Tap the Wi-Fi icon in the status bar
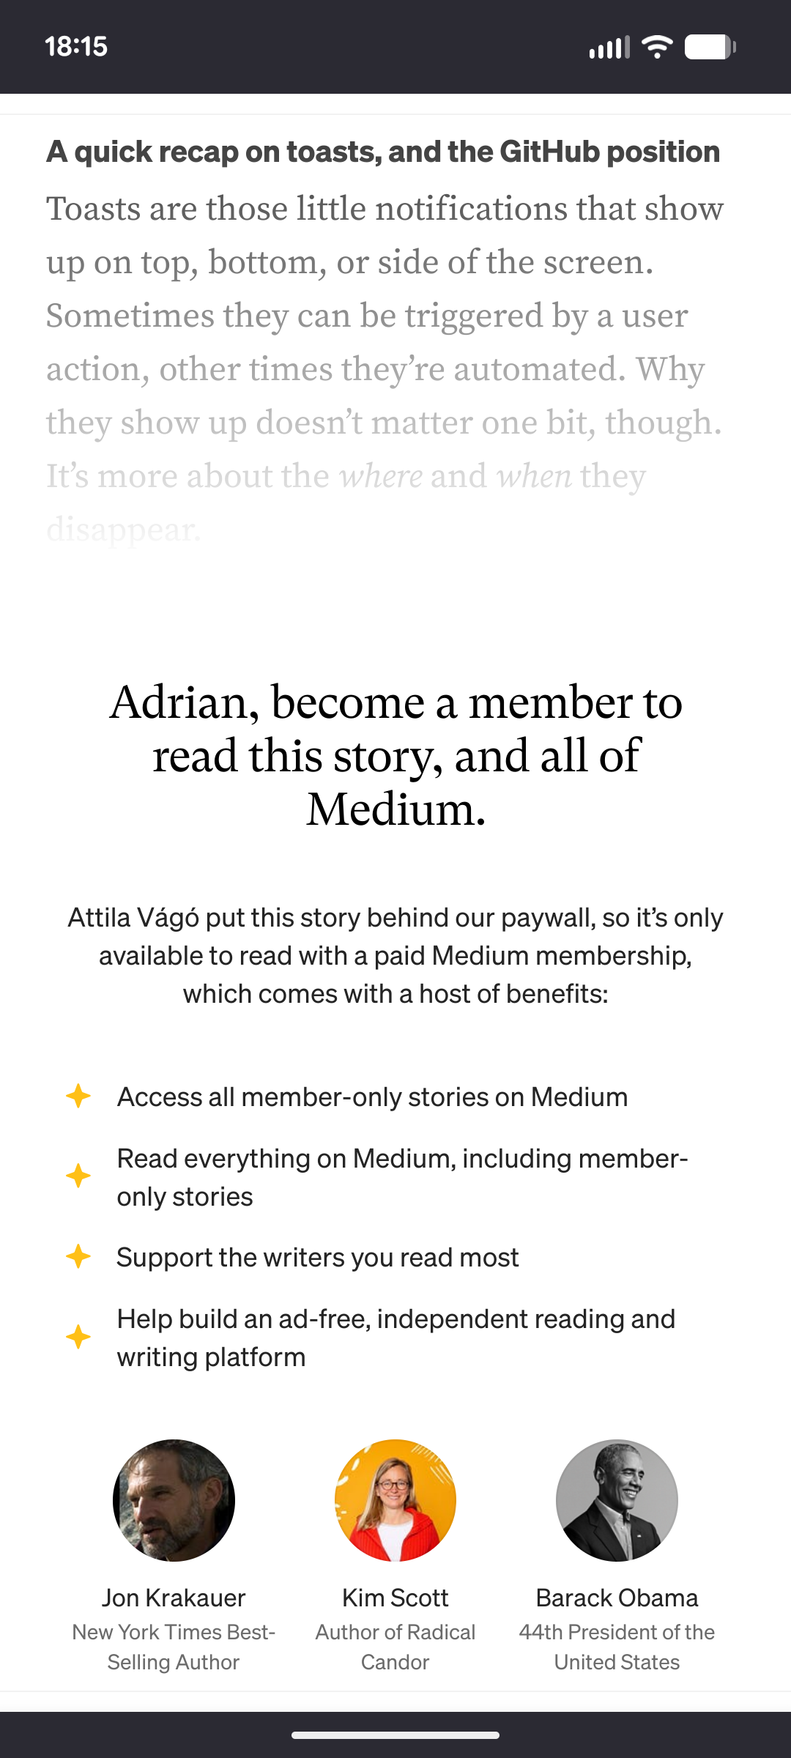 click(657, 47)
